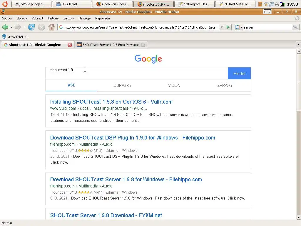Open the Nápověda menu
301x226 pixels.
(103, 18)
